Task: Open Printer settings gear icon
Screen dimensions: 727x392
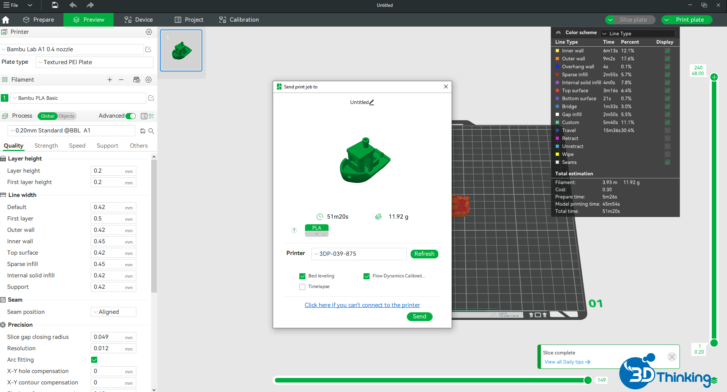Action: [149, 32]
